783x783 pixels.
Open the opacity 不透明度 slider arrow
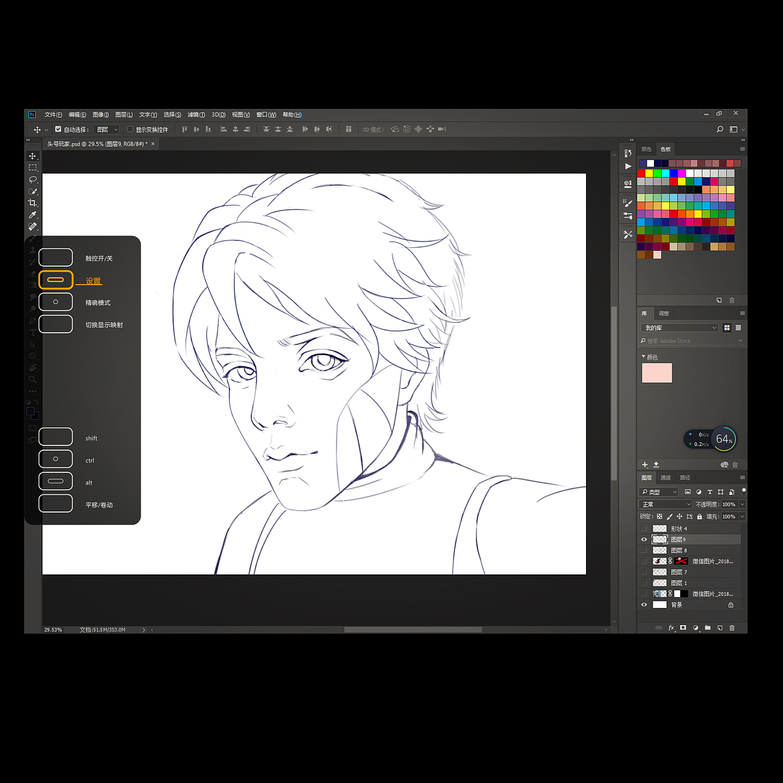(742, 504)
